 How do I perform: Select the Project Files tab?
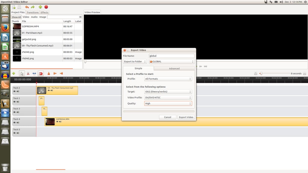pyautogui.click(x=18, y=12)
